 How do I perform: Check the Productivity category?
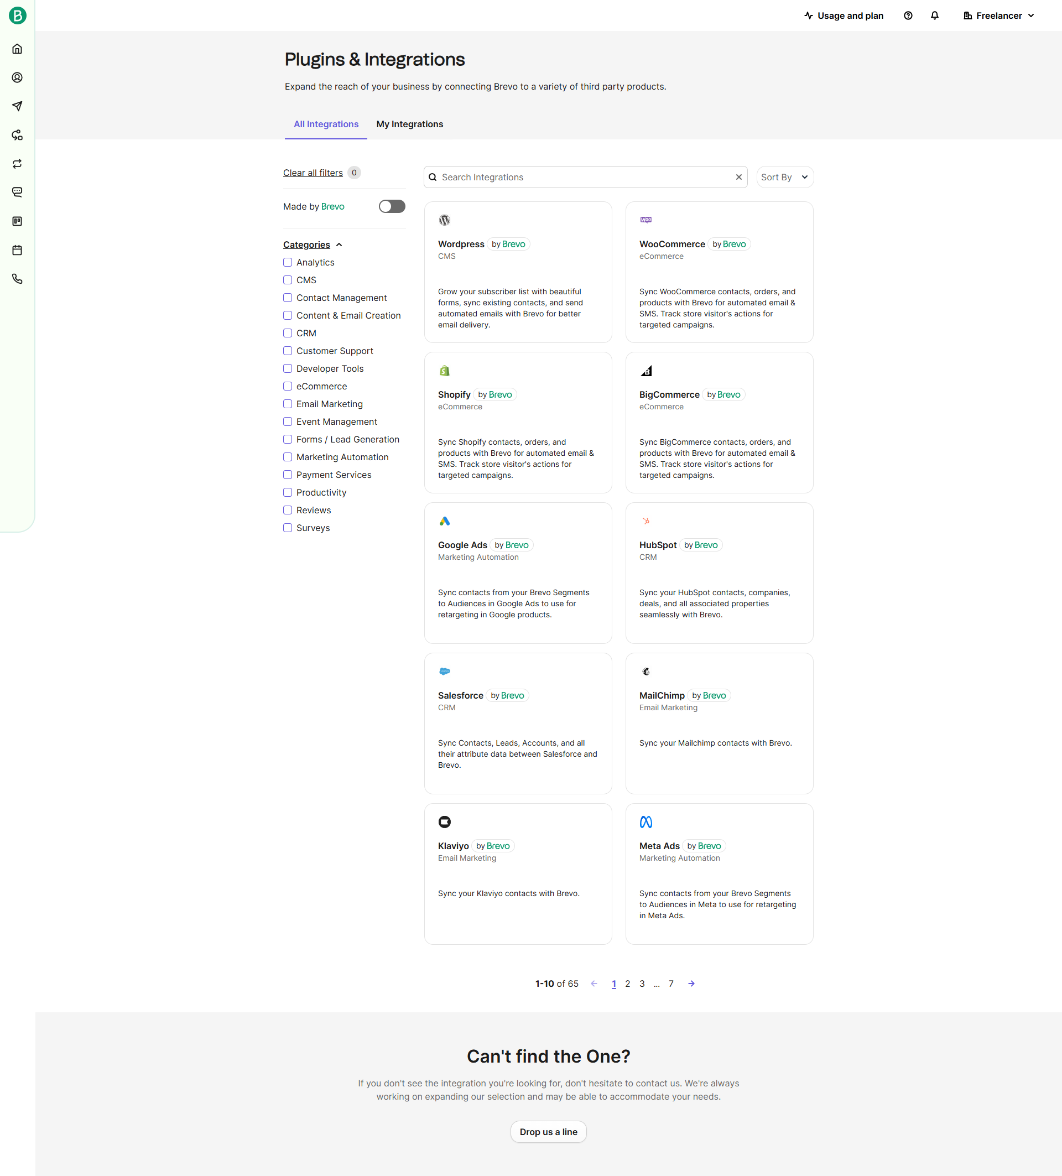point(288,492)
